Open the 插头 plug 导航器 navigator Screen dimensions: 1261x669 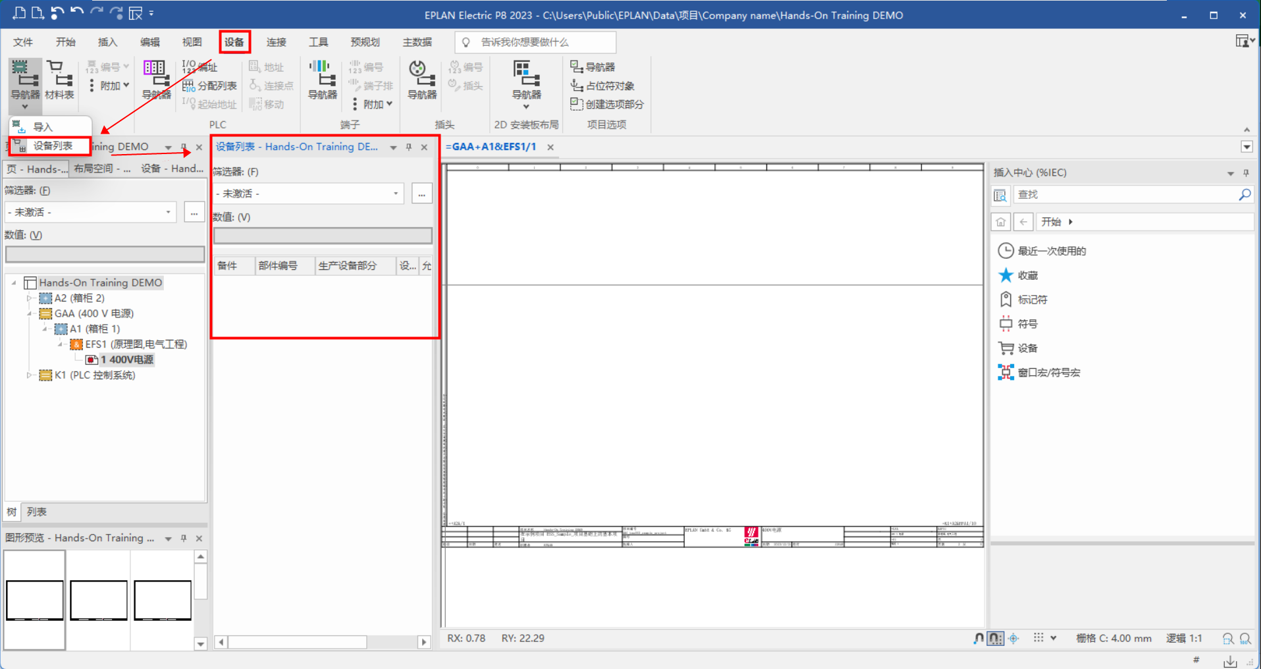tap(421, 80)
